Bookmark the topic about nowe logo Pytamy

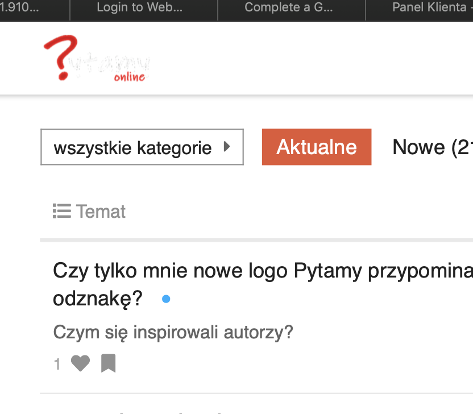point(108,363)
